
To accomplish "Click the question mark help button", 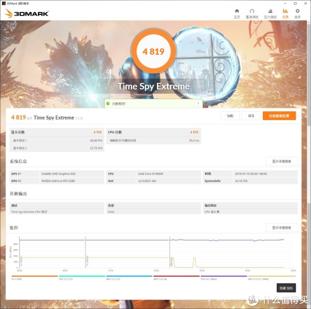I will 198,104.
